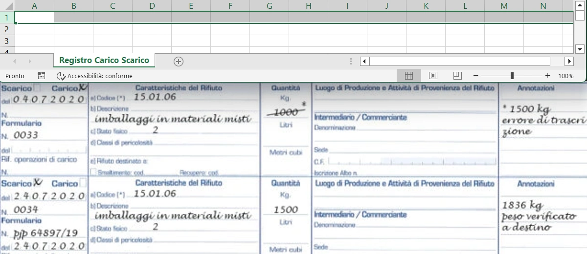This screenshot has width=587, height=254.
Task: Check the Smaltimento box in the form
Action: coord(93,172)
